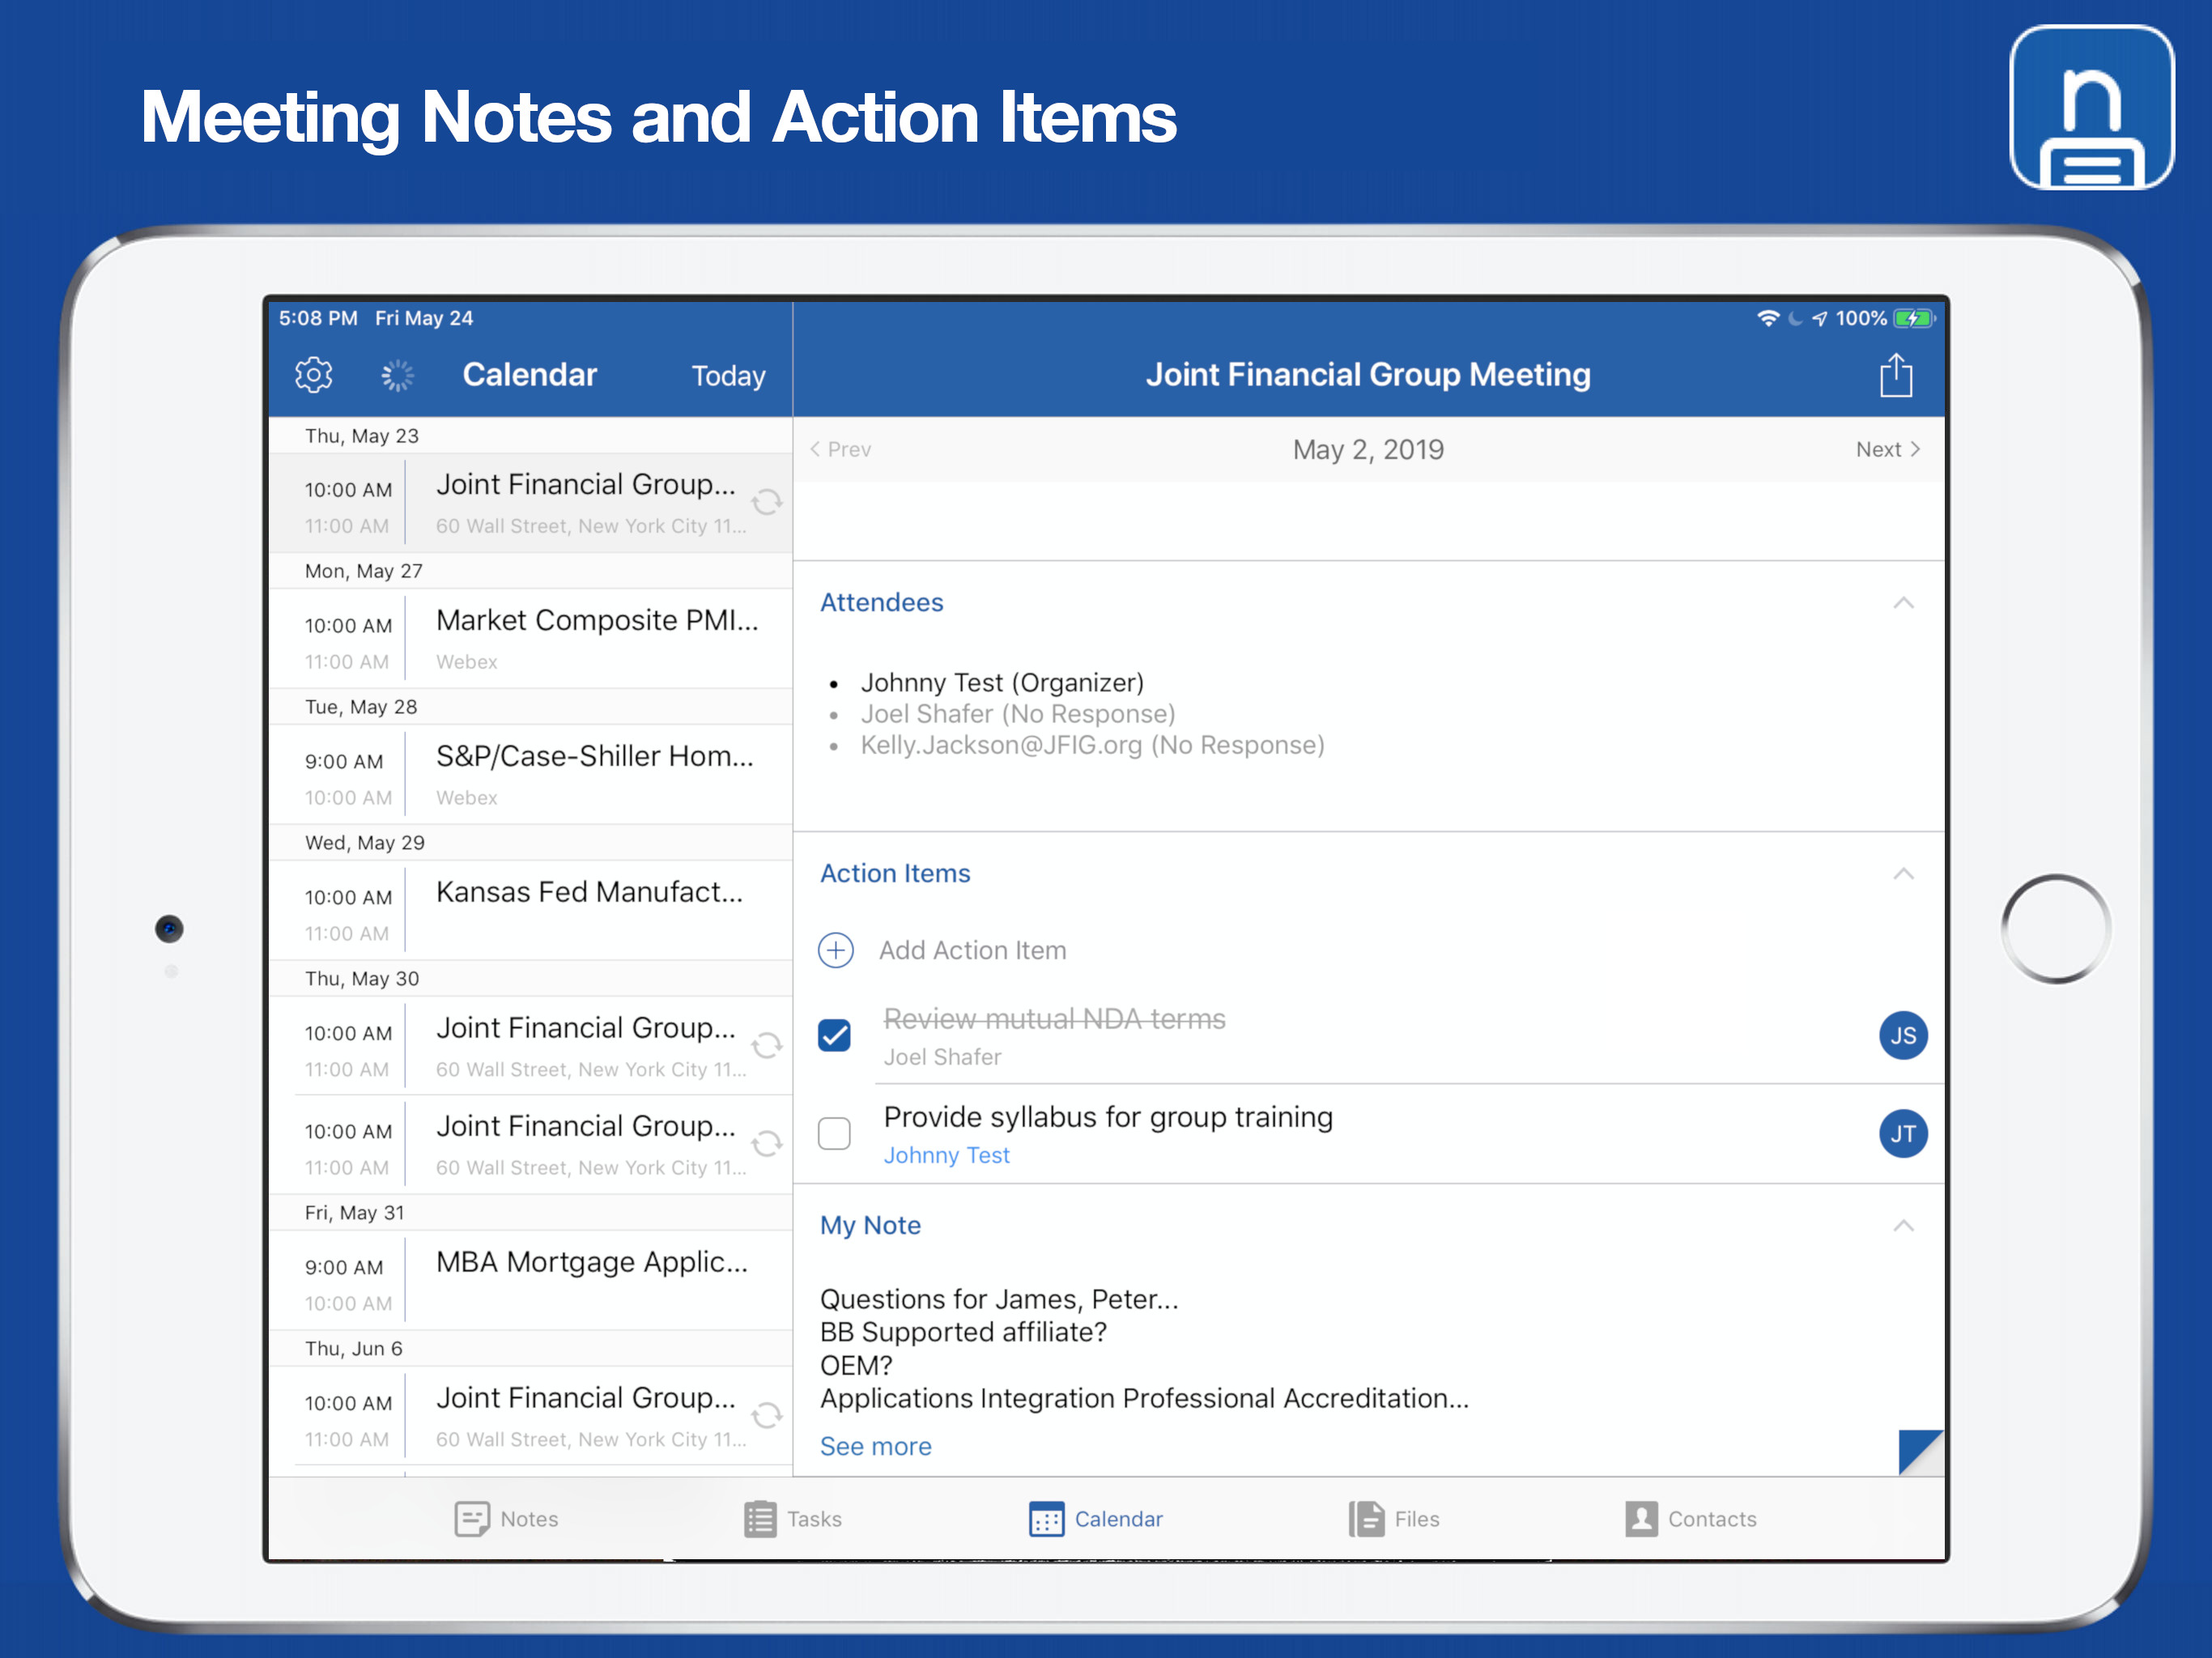Uncheck Review mutual NDA terms checkbox
Screen dimensions: 2212x1658
(835, 1035)
